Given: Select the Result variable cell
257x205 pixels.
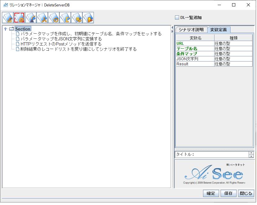Looking at the screenshot, I should pos(195,64).
